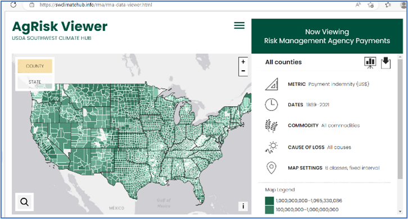Switch map to COUNTY view

click(x=35, y=66)
